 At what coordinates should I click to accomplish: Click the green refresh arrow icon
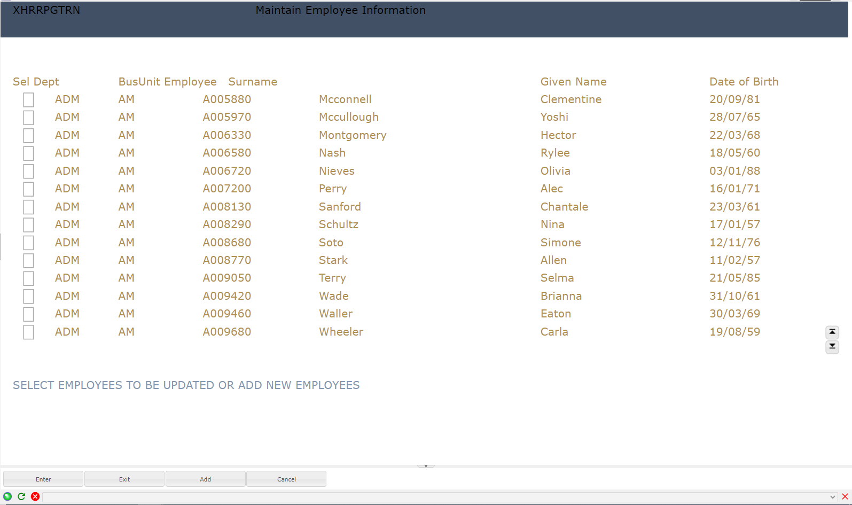coord(21,496)
